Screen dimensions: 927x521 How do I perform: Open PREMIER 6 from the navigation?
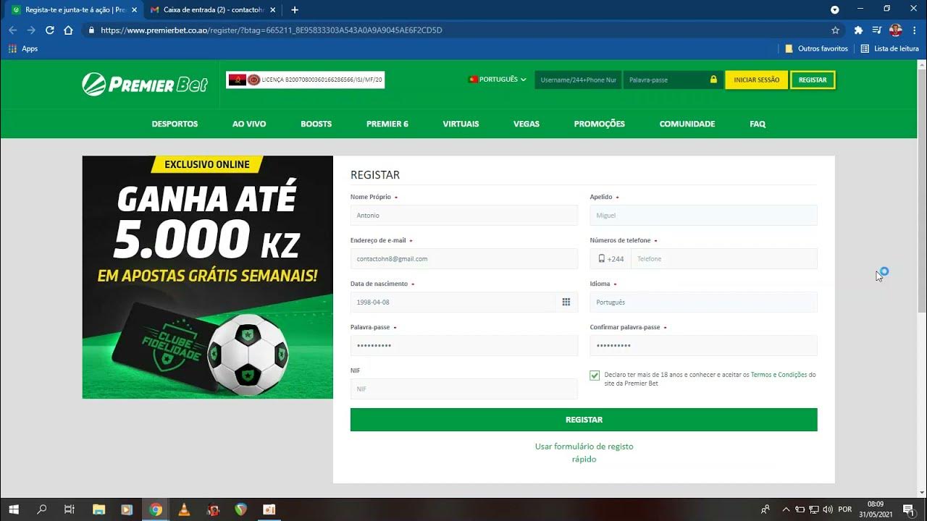[387, 124]
